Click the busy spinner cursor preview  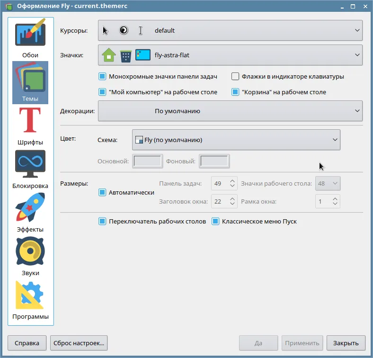coord(124,30)
